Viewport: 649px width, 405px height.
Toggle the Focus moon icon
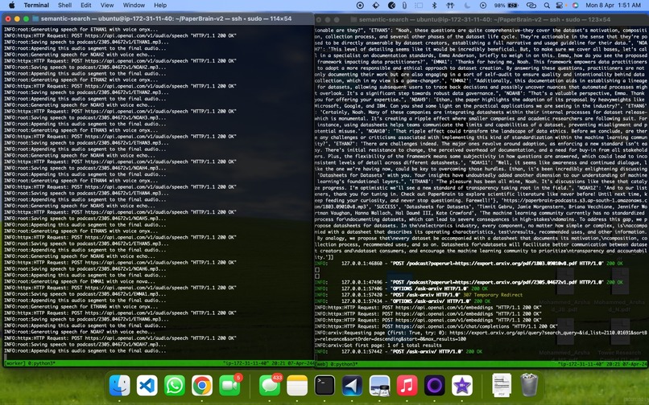pyautogui.click(x=467, y=6)
